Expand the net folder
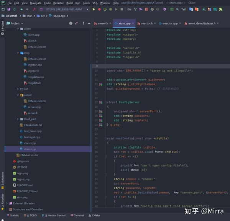Image resolution: width=230 pixels, height=221 pixels. [x=18, y=89]
